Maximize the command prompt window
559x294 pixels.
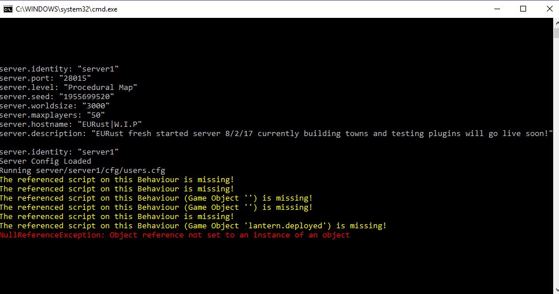click(x=523, y=9)
